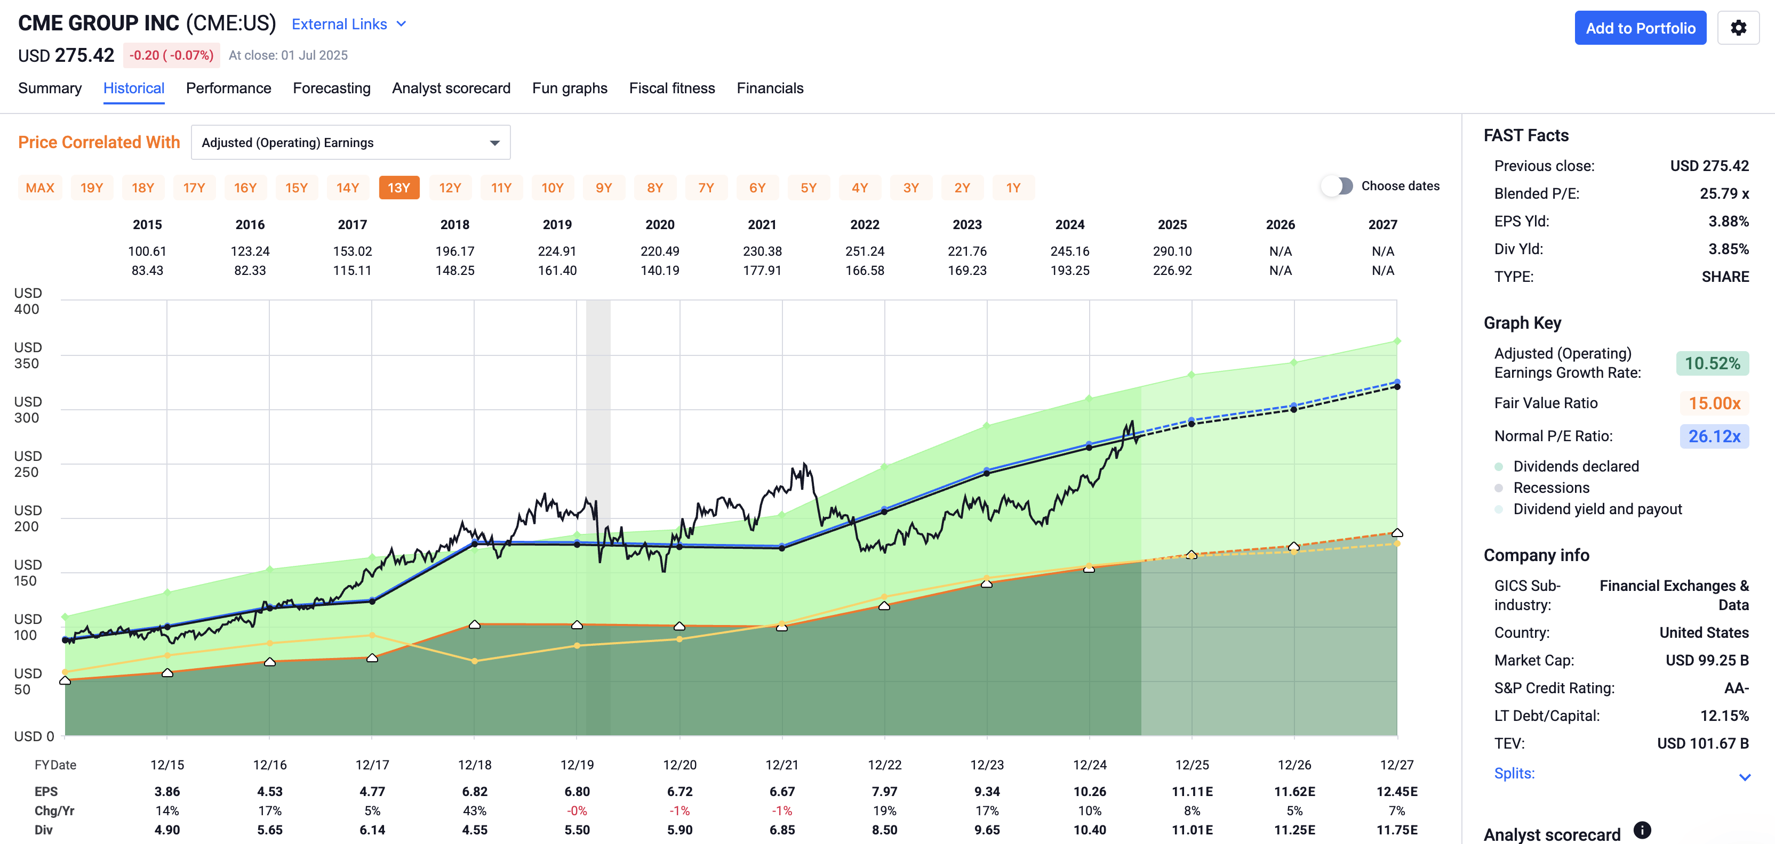This screenshot has height=844, width=1775.
Task: Click the External Links chevron icon
Action: (x=402, y=24)
